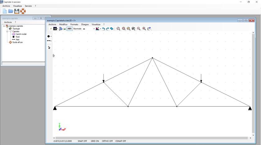Click the new document icon
Screen dimensions: 261x145
click(x=5, y=11)
